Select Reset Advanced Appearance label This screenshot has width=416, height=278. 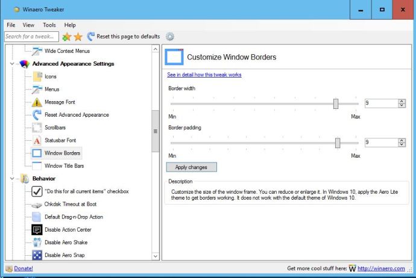coord(77,115)
